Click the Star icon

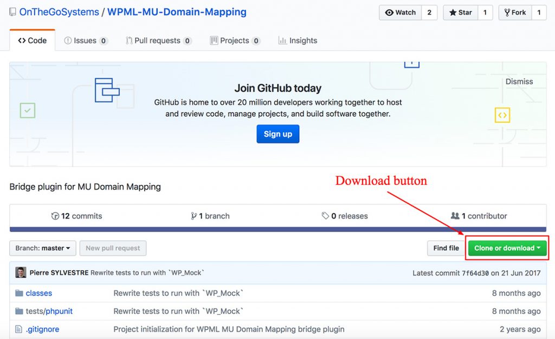point(453,13)
